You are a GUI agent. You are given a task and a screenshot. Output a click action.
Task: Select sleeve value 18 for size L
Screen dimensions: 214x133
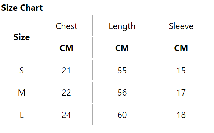tap(181, 115)
